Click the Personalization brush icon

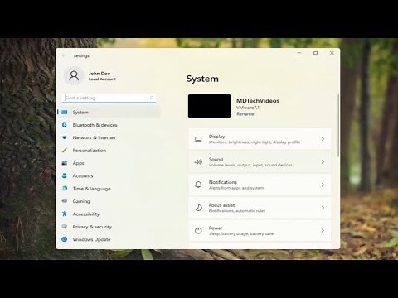tap(65, 150)
